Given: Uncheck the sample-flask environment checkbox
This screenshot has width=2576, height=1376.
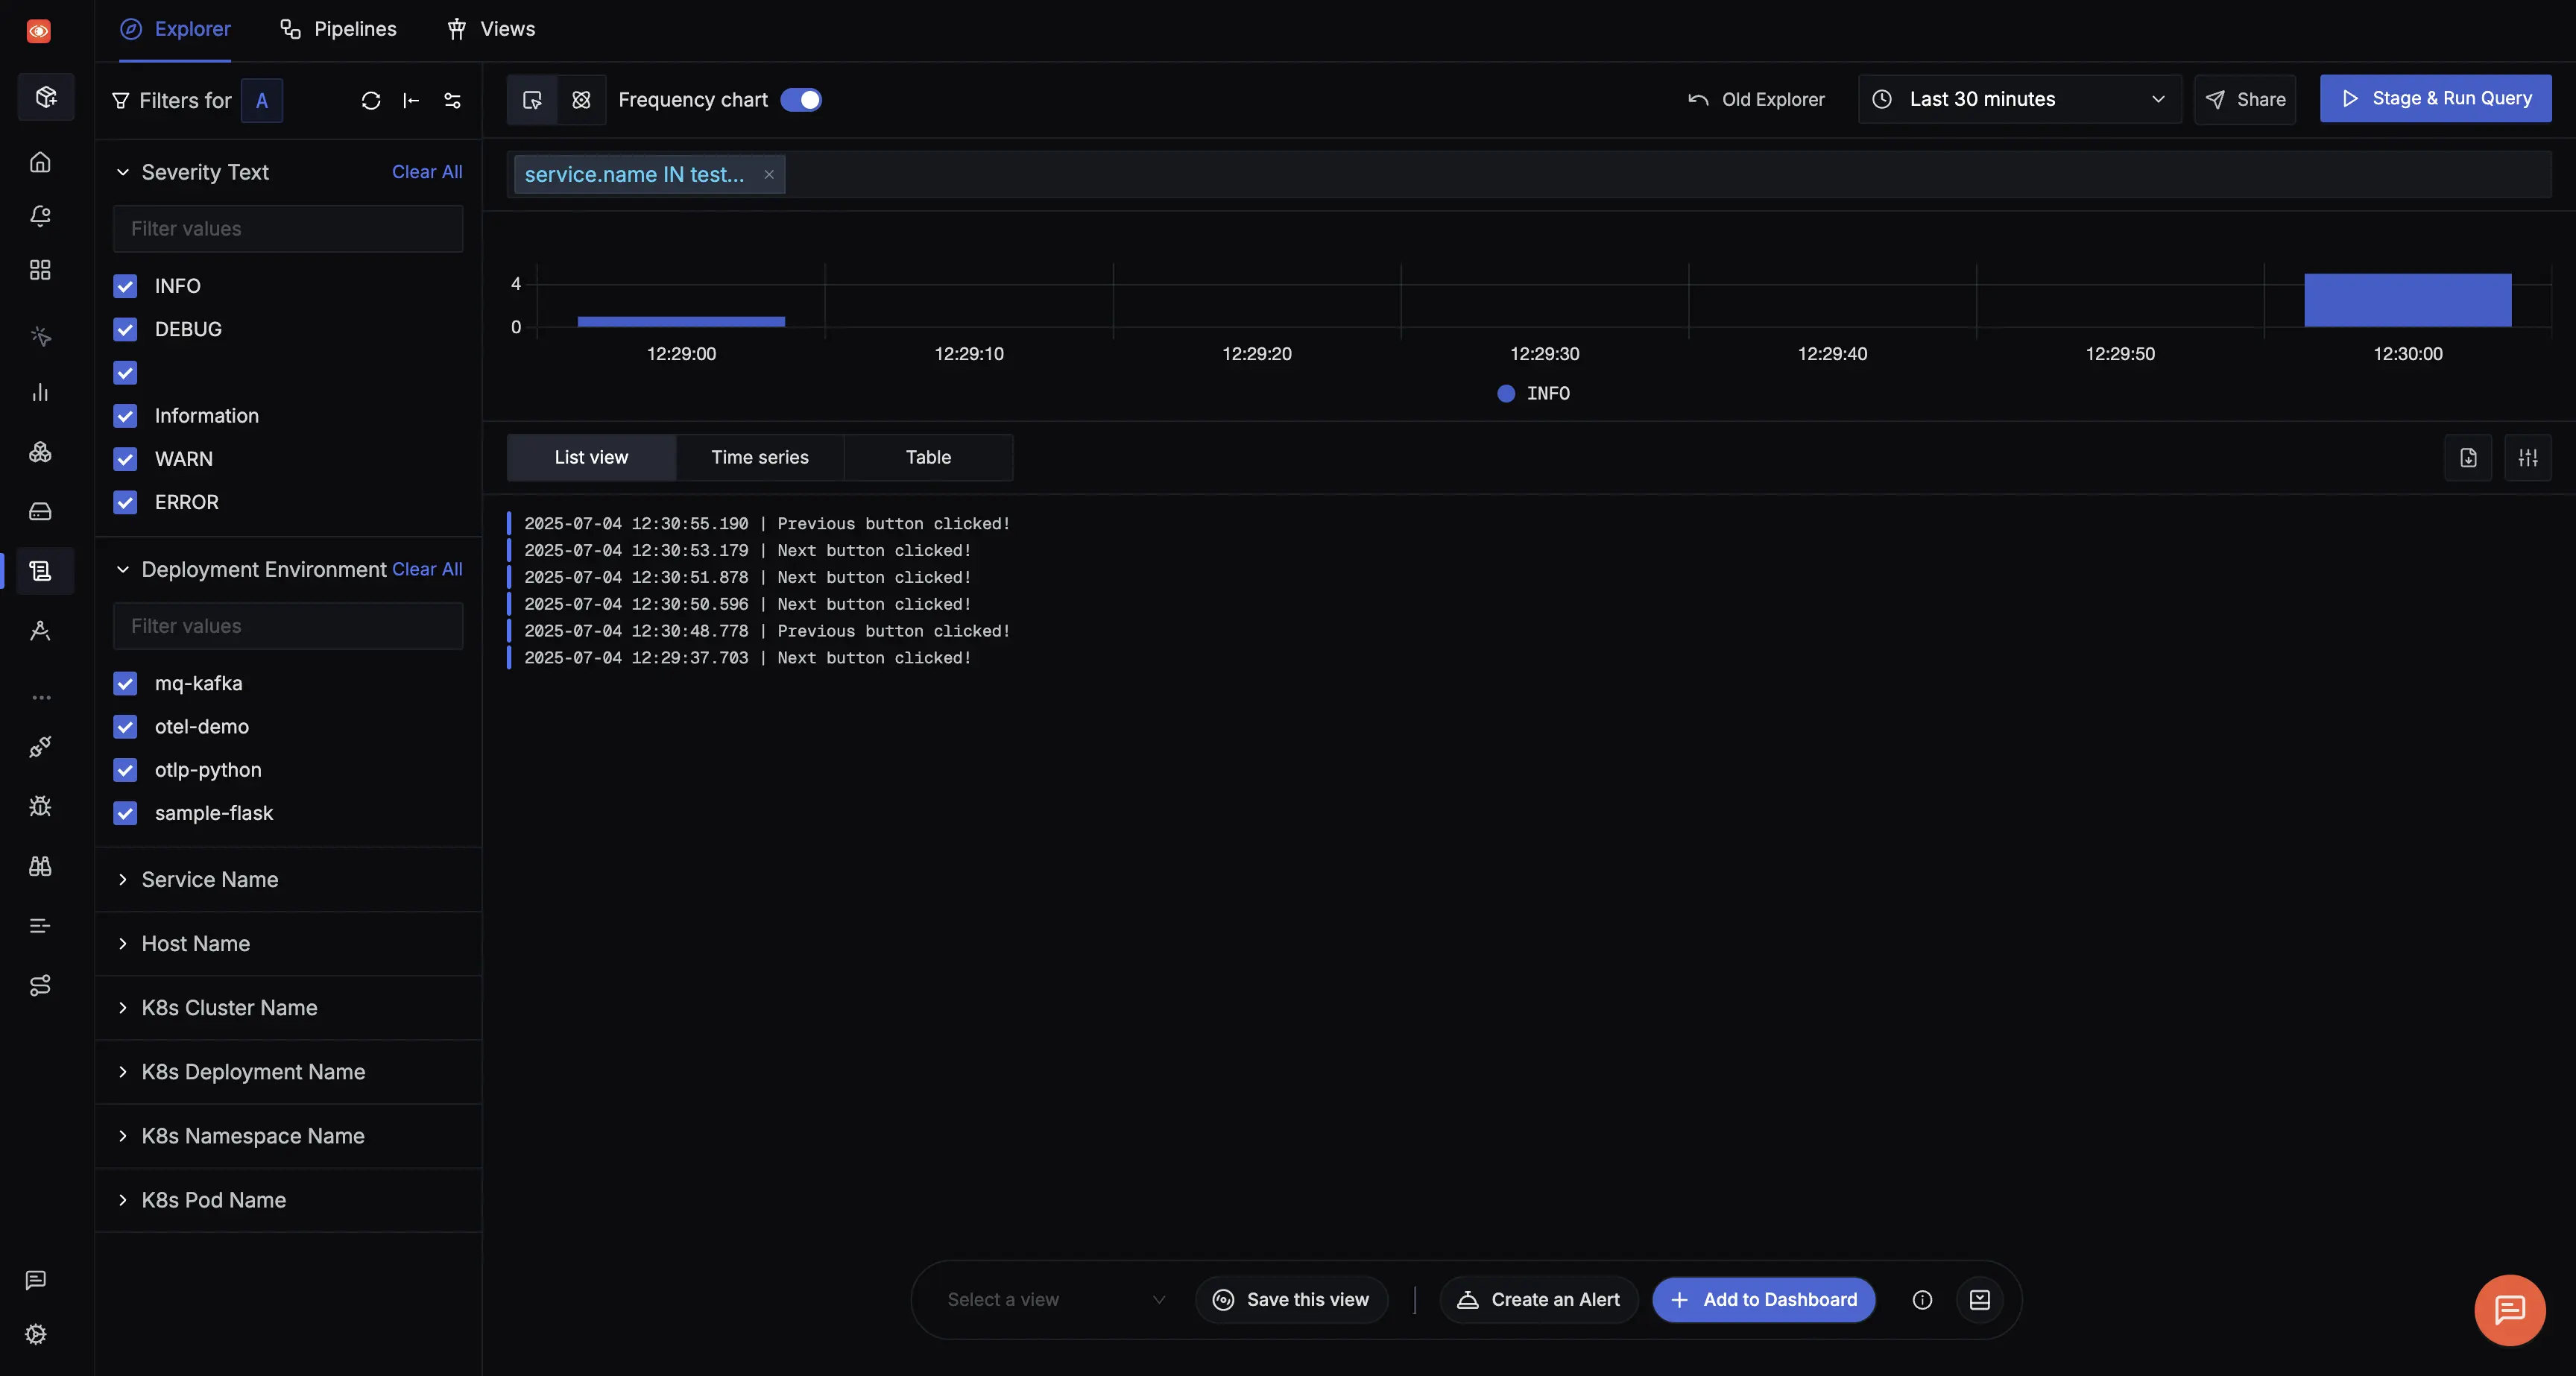Looking at the screenshot, I should click(125, 813).
